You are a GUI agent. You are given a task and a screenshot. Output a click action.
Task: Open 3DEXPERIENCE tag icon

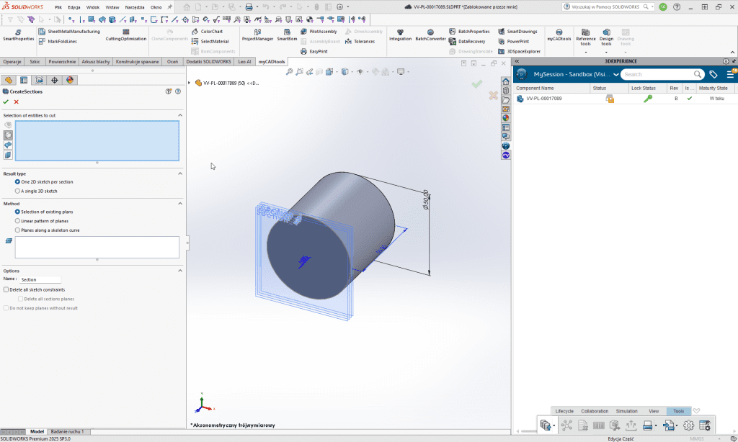tap(713, 74)
